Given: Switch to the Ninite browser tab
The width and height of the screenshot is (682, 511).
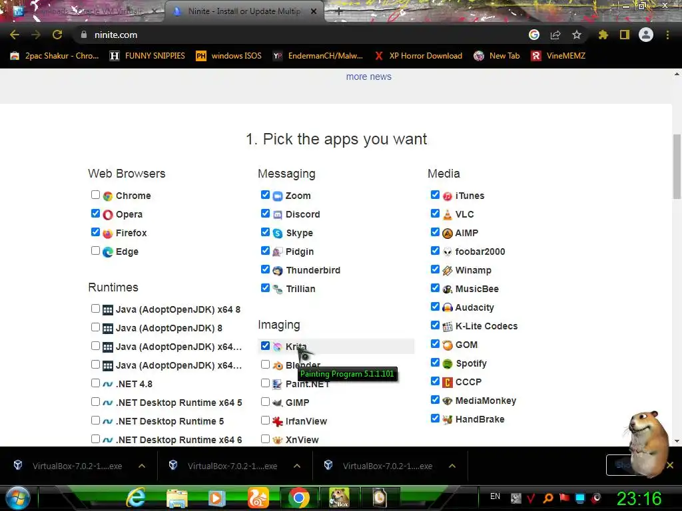Looking at the screenshot, I should pos(244,11).
